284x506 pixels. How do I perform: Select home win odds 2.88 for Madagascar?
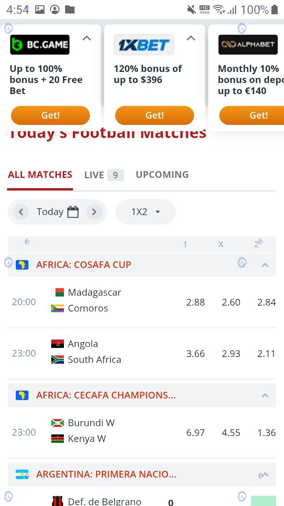pyautogui.click(x=196, y=302)
